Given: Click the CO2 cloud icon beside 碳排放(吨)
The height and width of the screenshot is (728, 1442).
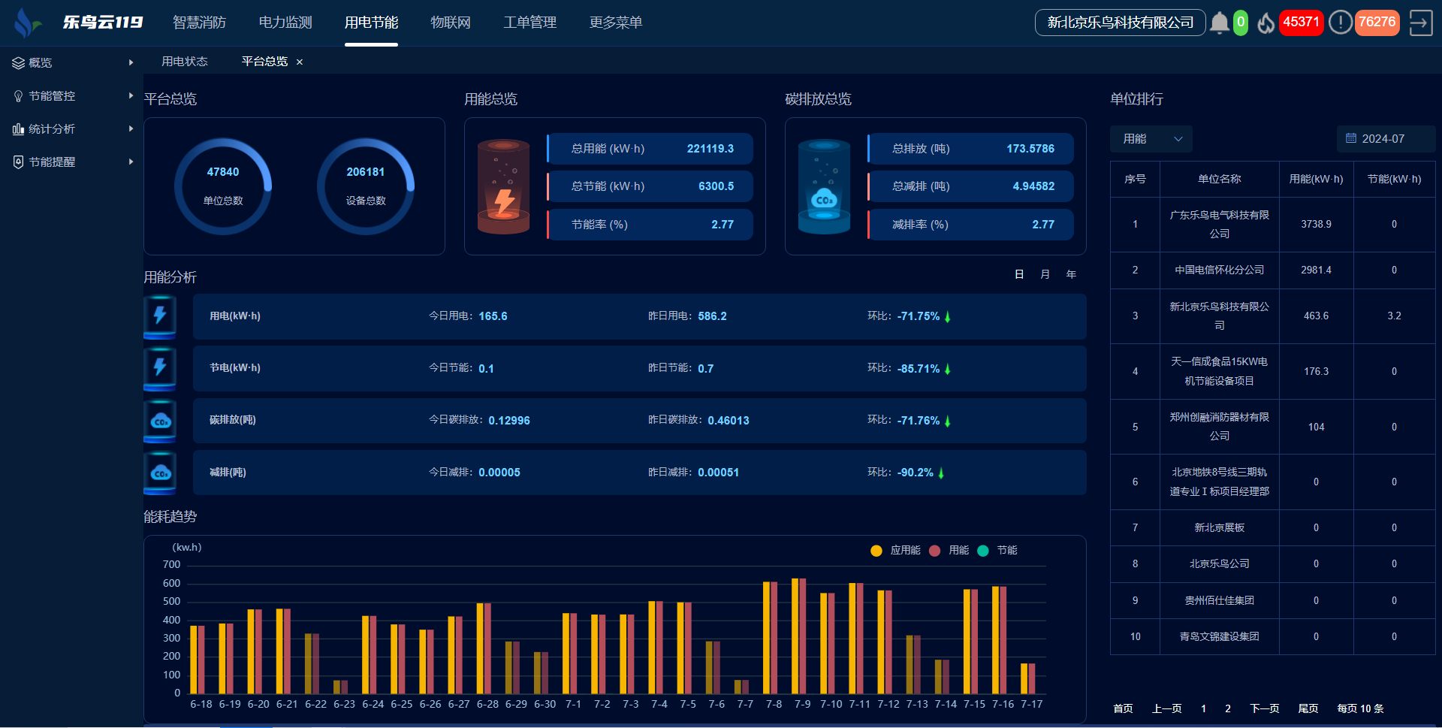Looking at the screenshot, I should 160,421.
